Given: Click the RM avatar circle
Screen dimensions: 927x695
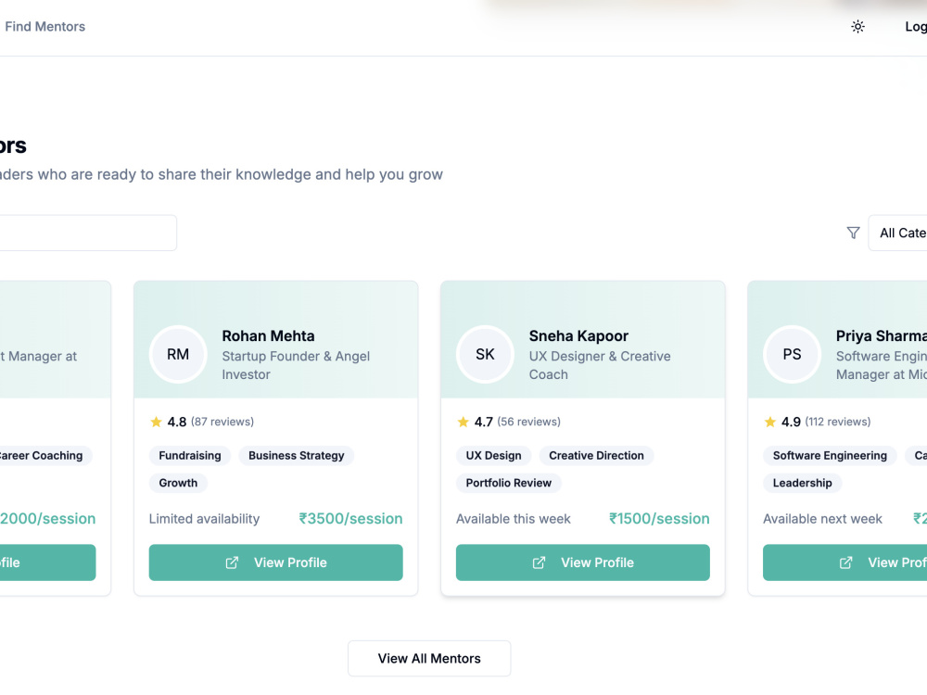Looking at the screenshot, I should point(178,354).
